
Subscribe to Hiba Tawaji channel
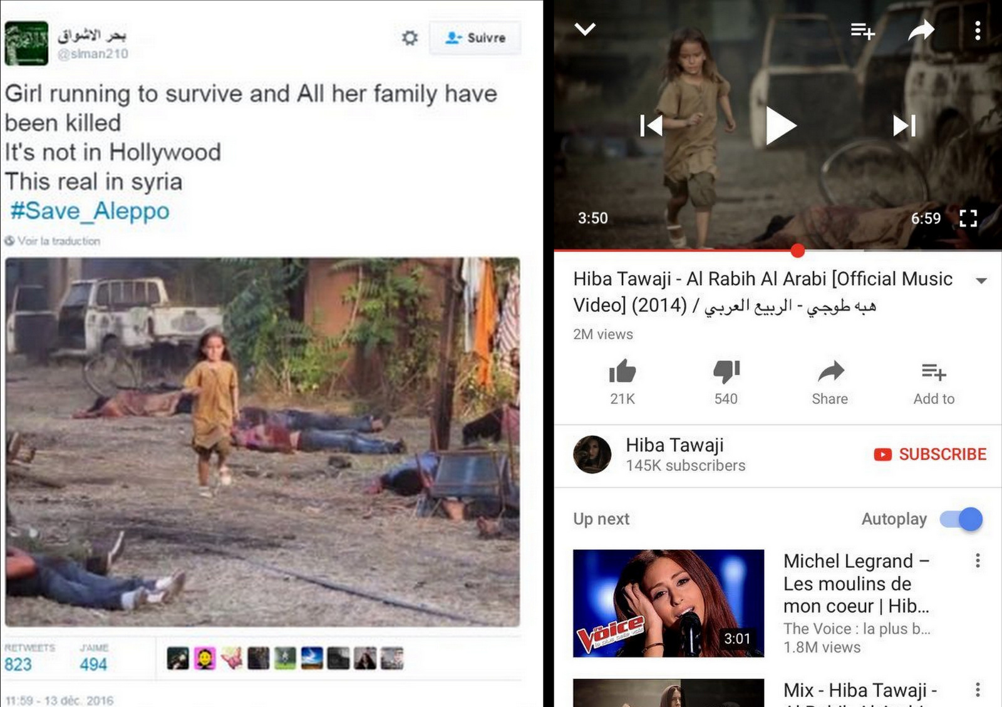tap(930, 455)
